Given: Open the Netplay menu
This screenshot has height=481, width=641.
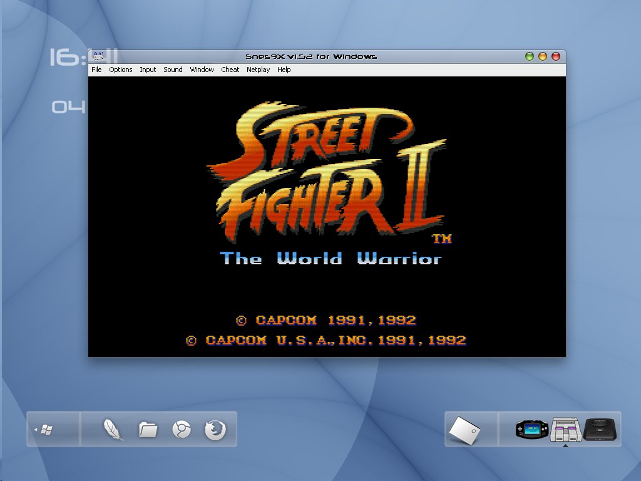Looking at the screenshot, I should point(258,70).
